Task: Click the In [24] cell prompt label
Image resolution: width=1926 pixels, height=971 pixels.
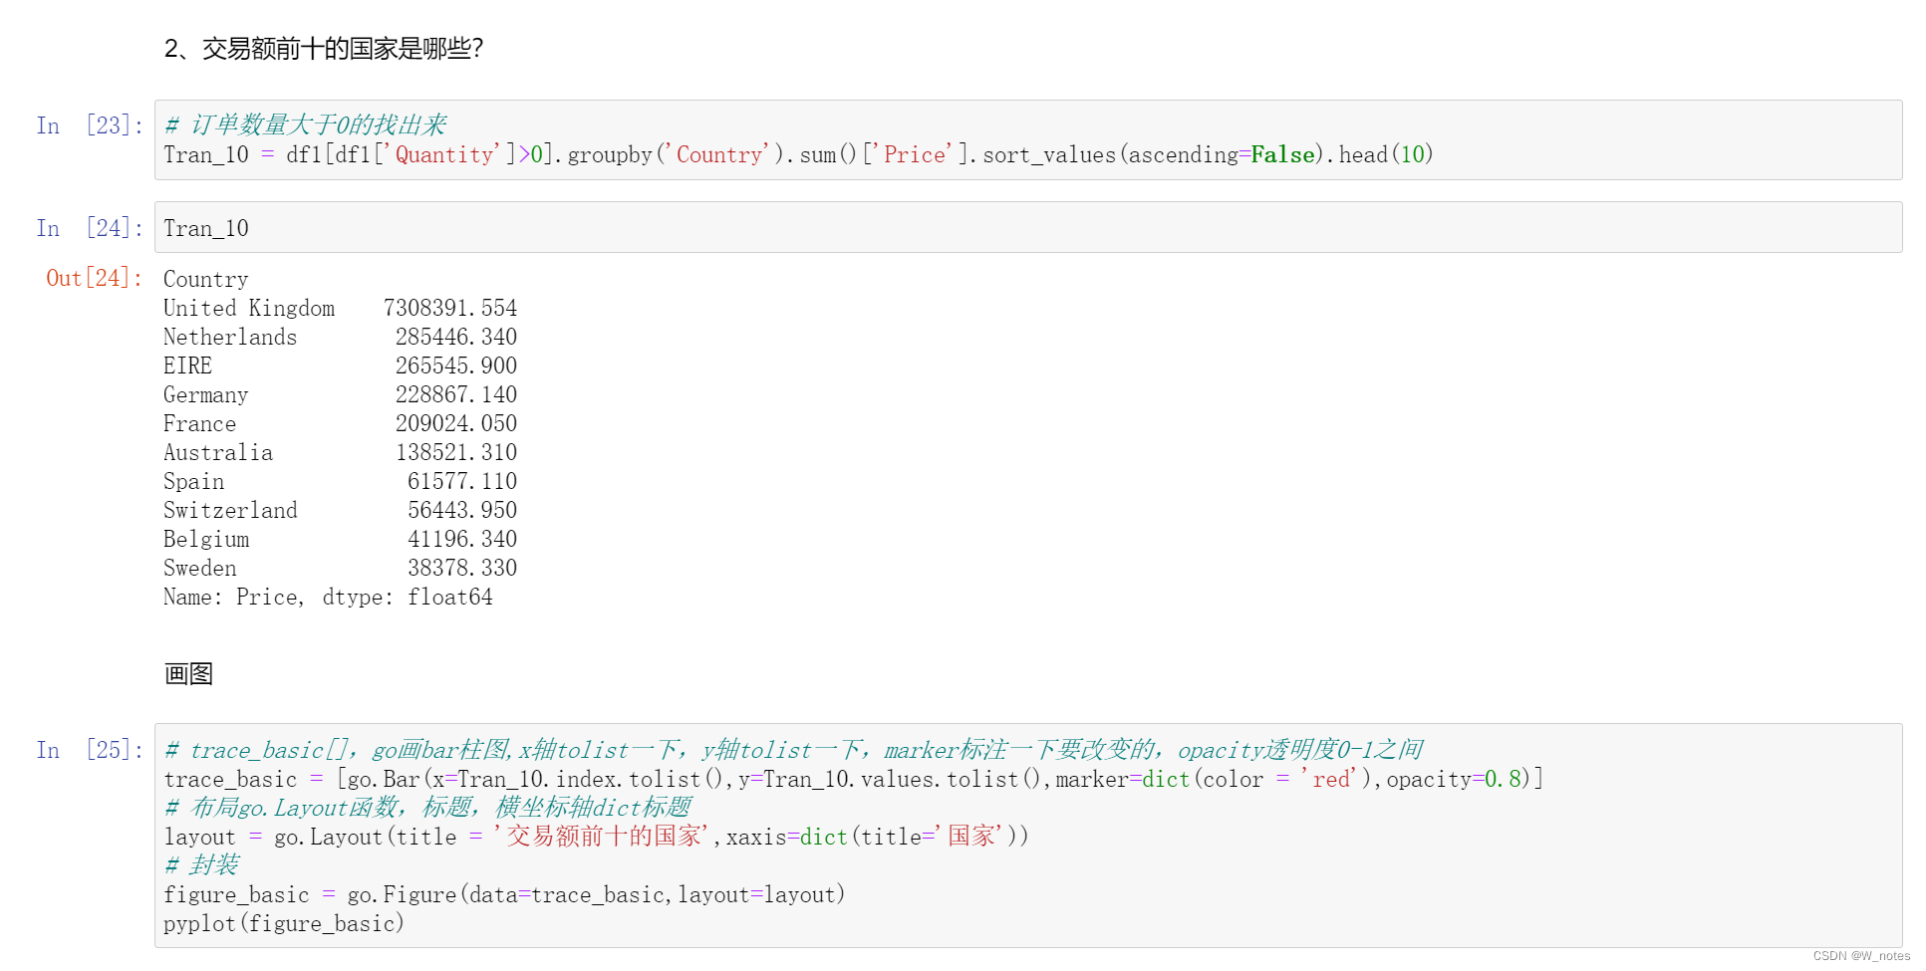Action: [88, 227]
